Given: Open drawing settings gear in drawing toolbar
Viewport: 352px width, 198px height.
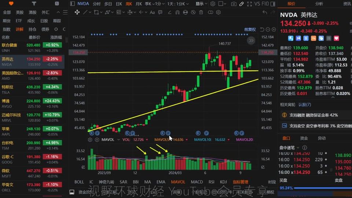Looking at the screenshot, I should pyautogui.click(x=218, y=12).
